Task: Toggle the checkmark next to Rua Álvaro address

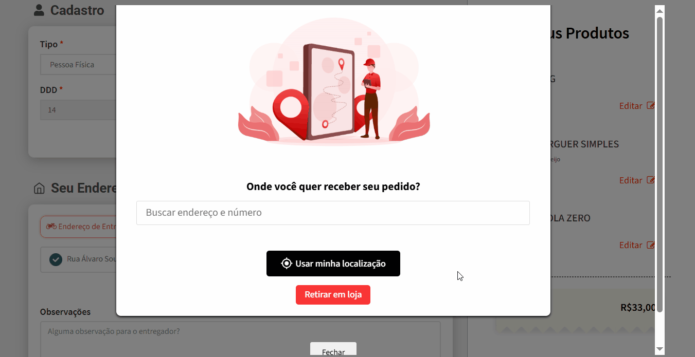Action: pyautogui.click(x=56, y=259)
